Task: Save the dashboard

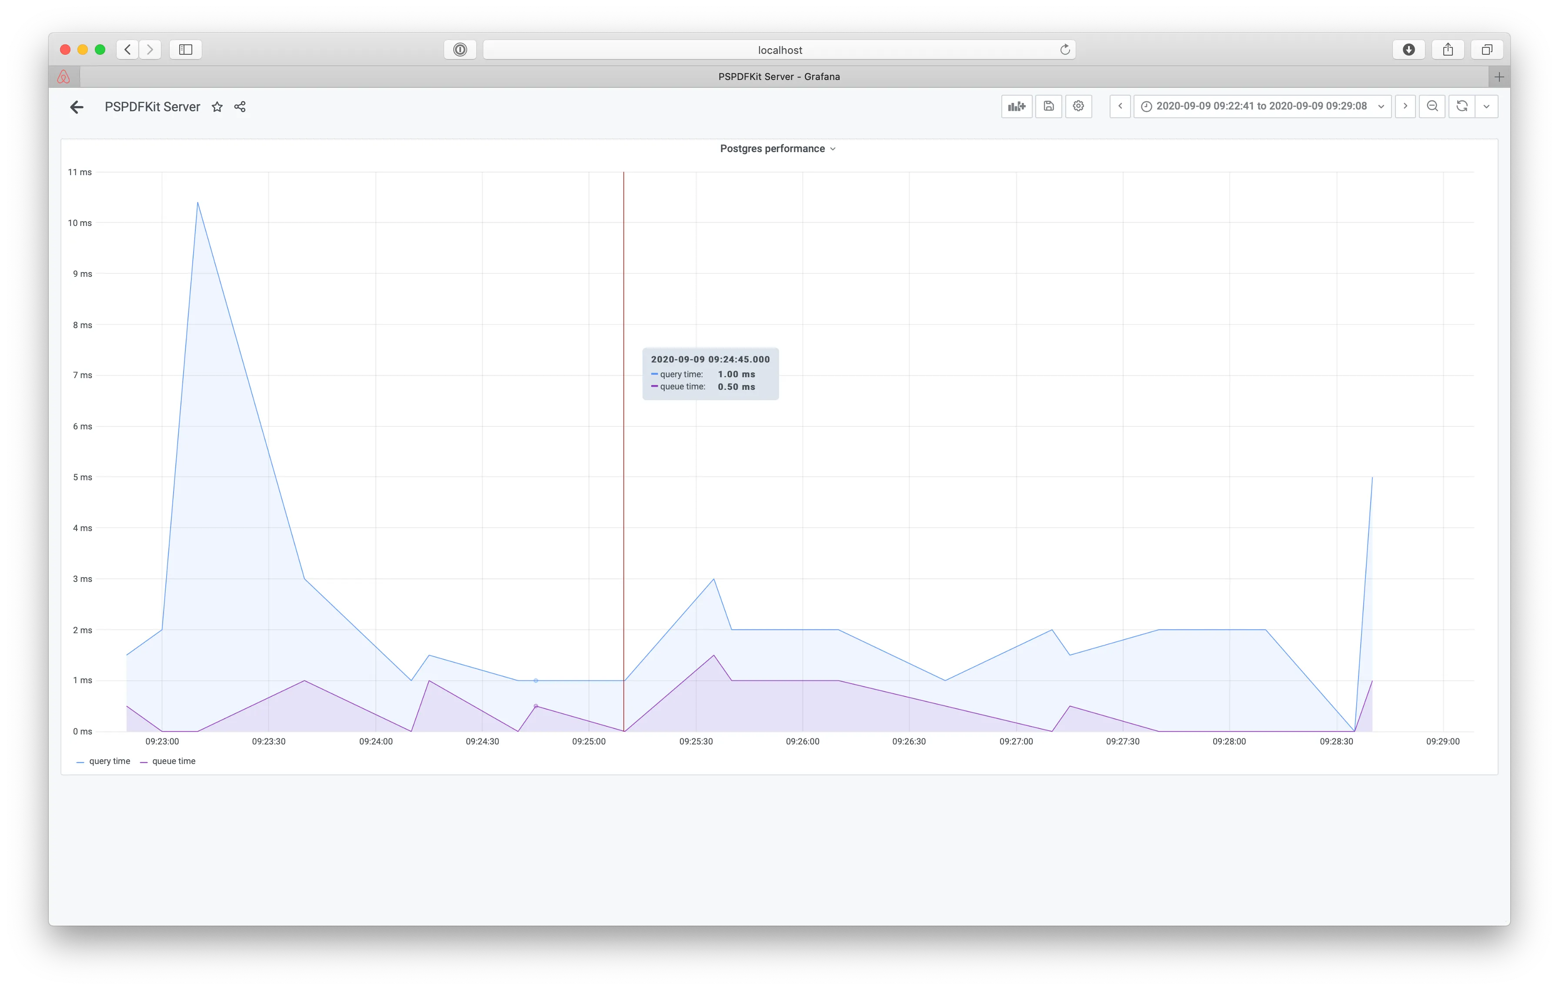Action: point(1048,106)
